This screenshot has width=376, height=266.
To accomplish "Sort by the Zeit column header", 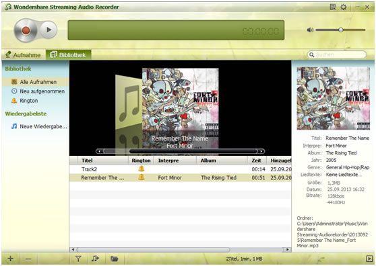I will (x=256, y=161).
